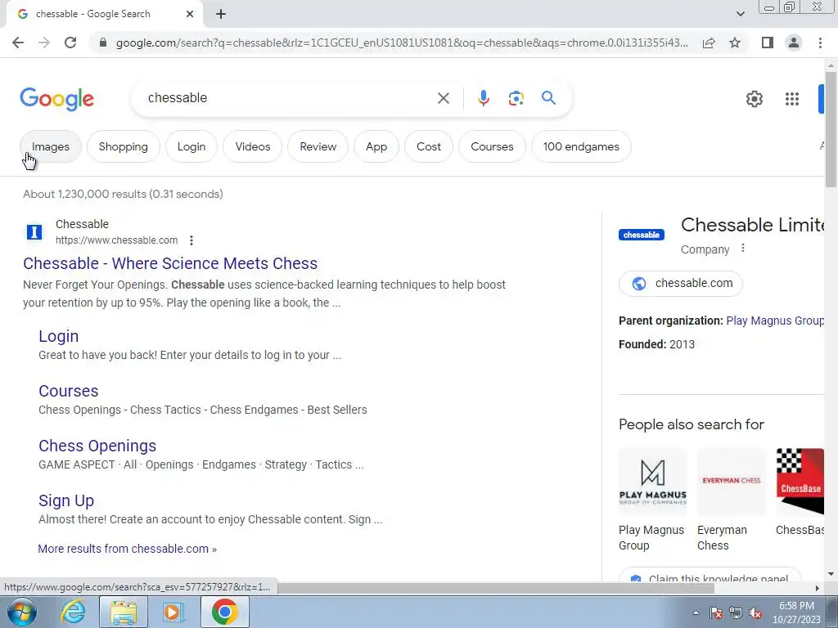The height and width of the screenshot is (628, 838).
Task: Launch Internet Explorer from taskbar
Action: [73, 612]
